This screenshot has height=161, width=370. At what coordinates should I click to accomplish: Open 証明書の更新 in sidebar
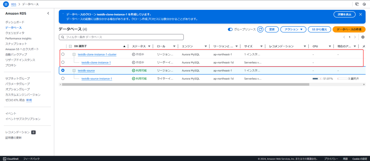pyautogui.click(x=14, y=138)
